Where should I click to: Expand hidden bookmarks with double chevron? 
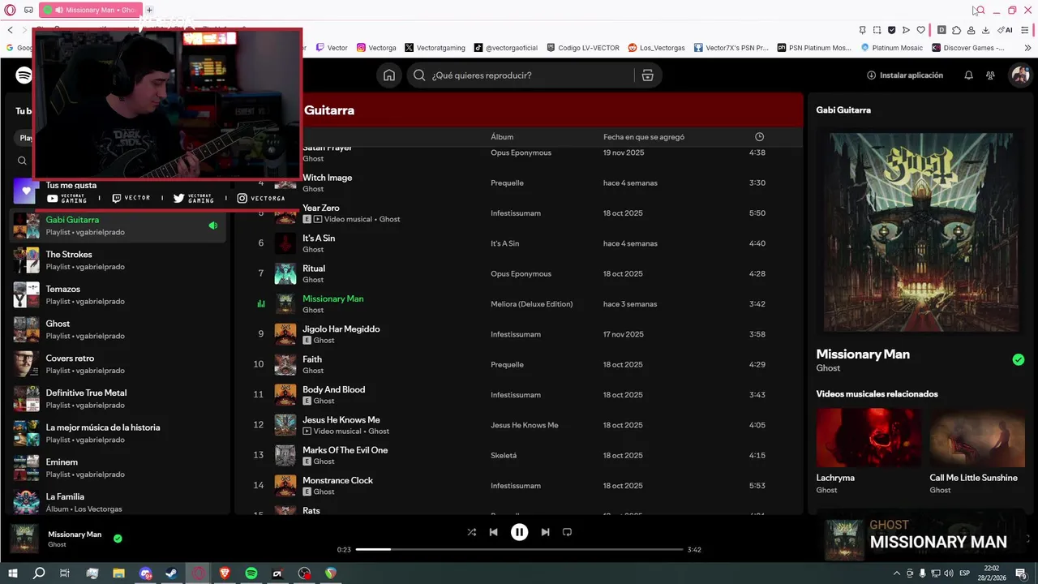pyautogui.click(x=1027, y=48)
